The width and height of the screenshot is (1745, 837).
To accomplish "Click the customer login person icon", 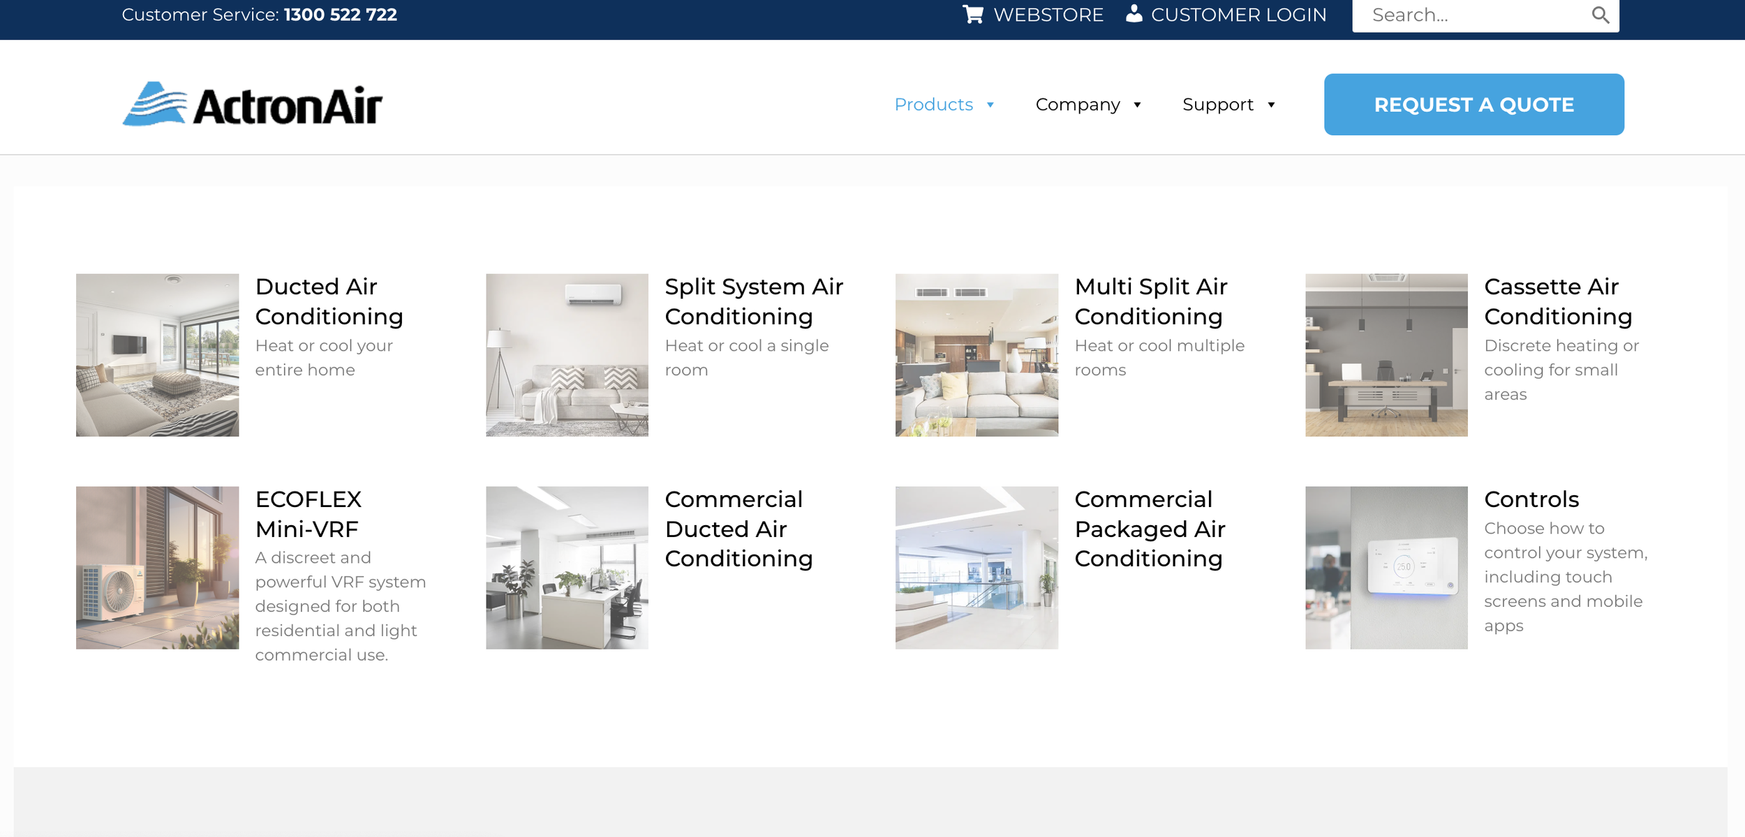I will coord(1134,14).
